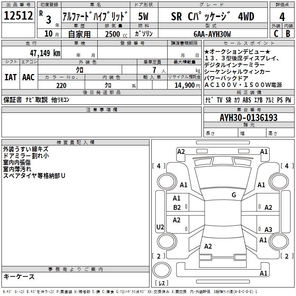The image size is (296, 296).
Task: Select door shape value 5W
Action: click(x=143, y=16)
